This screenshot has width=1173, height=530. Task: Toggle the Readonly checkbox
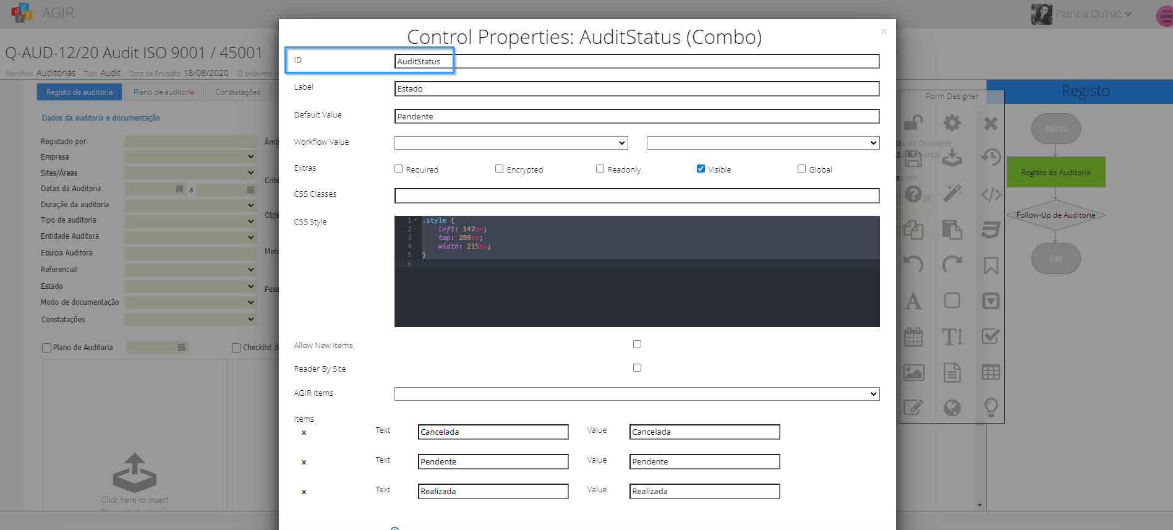point(600,169)
